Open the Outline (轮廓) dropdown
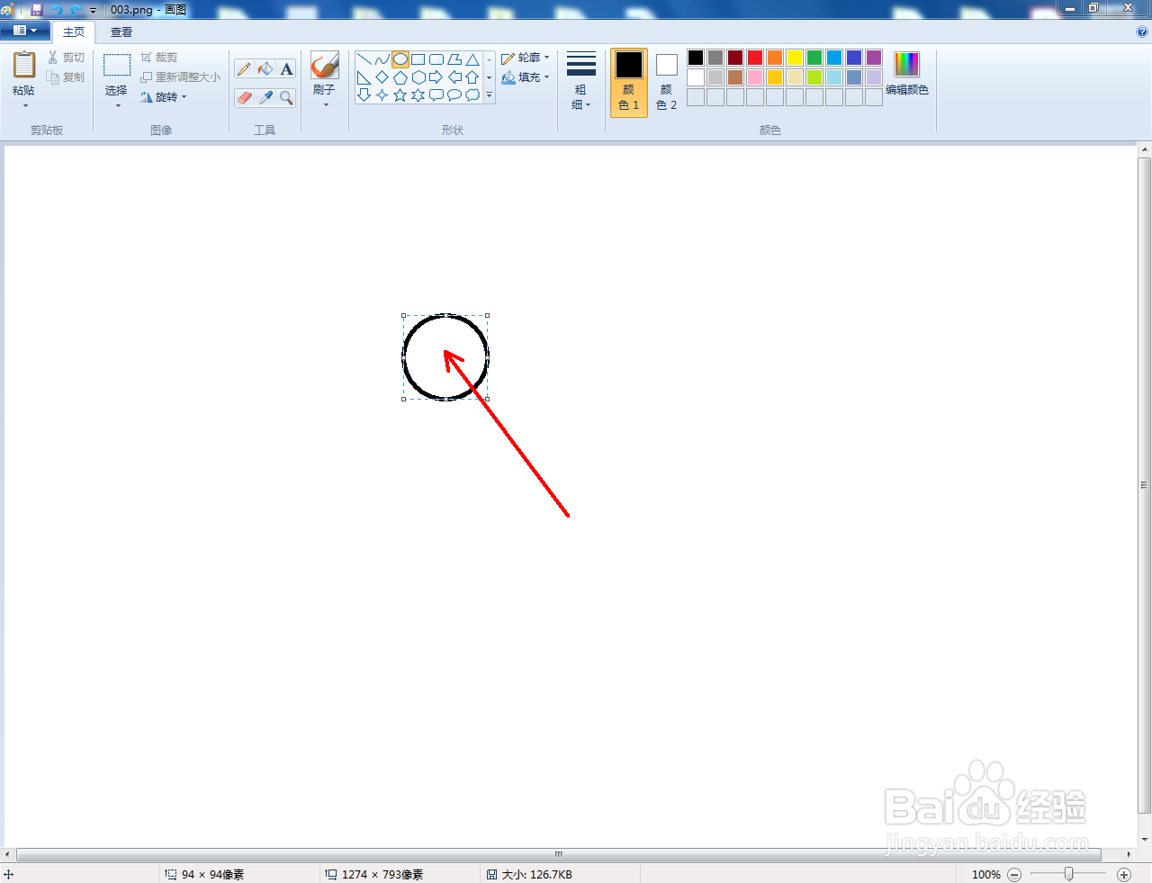The width and height of the screenshot is (1152, 883). pos(526,58)
